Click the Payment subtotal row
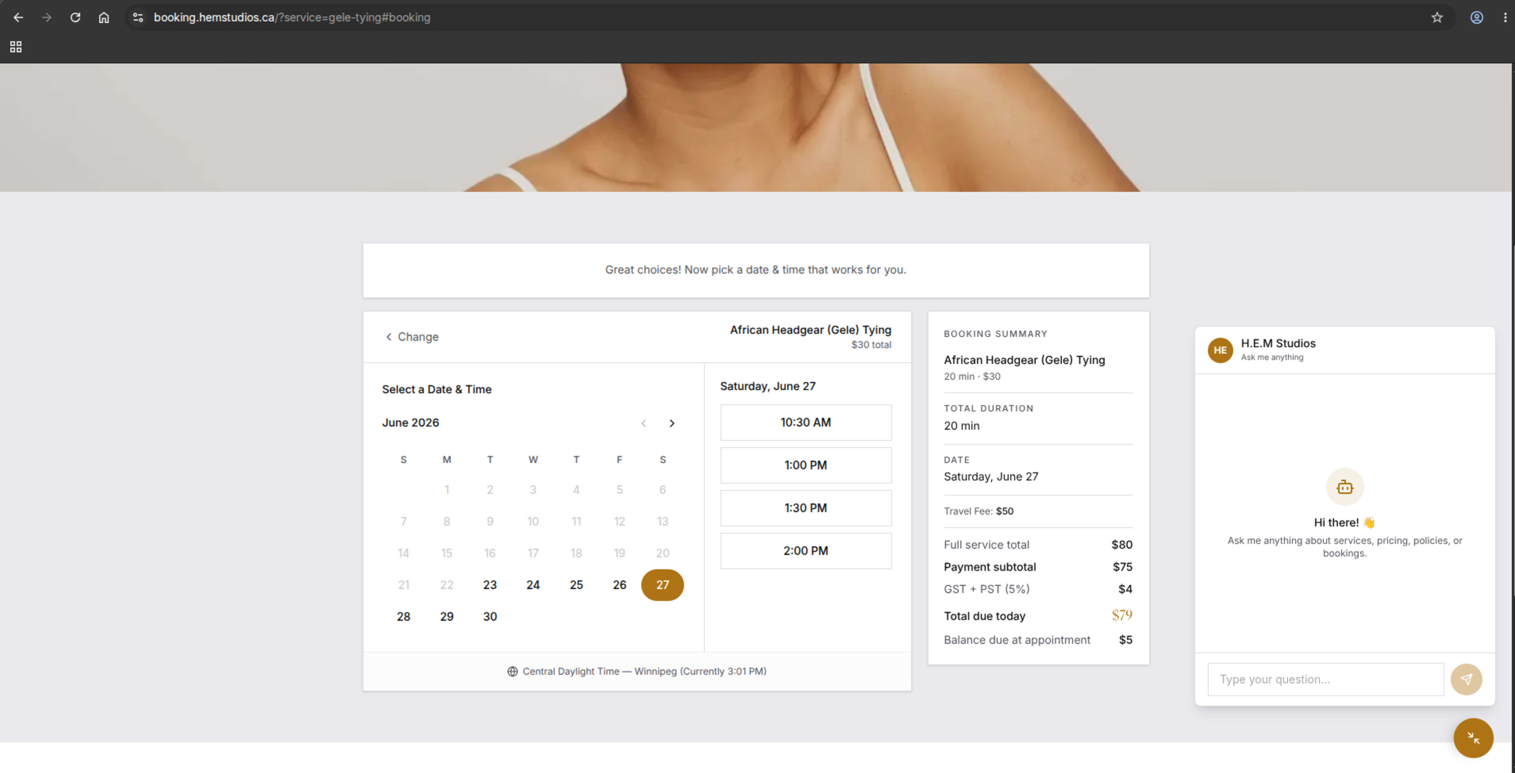This screenshot has width=1515, height=773. coord(1038,567)
